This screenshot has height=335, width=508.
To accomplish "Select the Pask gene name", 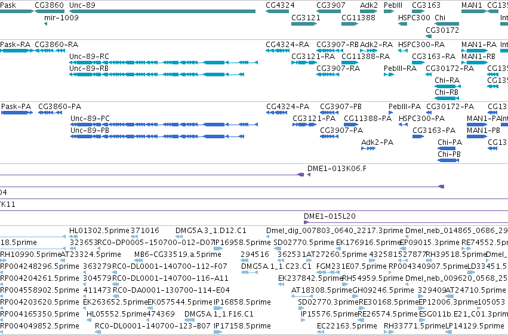I will (x=8, y=5).
